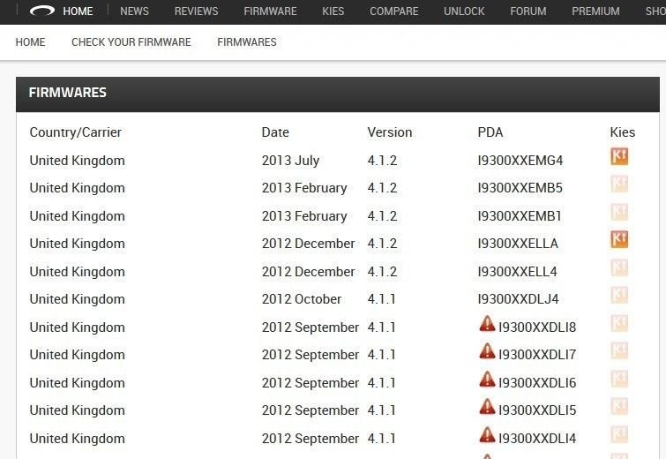Open firmware I9300XXEMB5

(x=520, y=188)
